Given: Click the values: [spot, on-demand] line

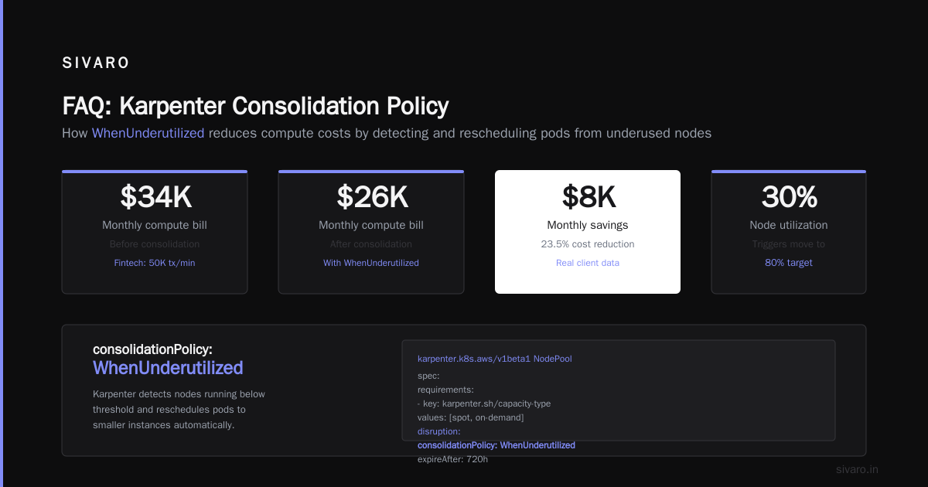Looking at the screenshot, I should tap(470, 417).
